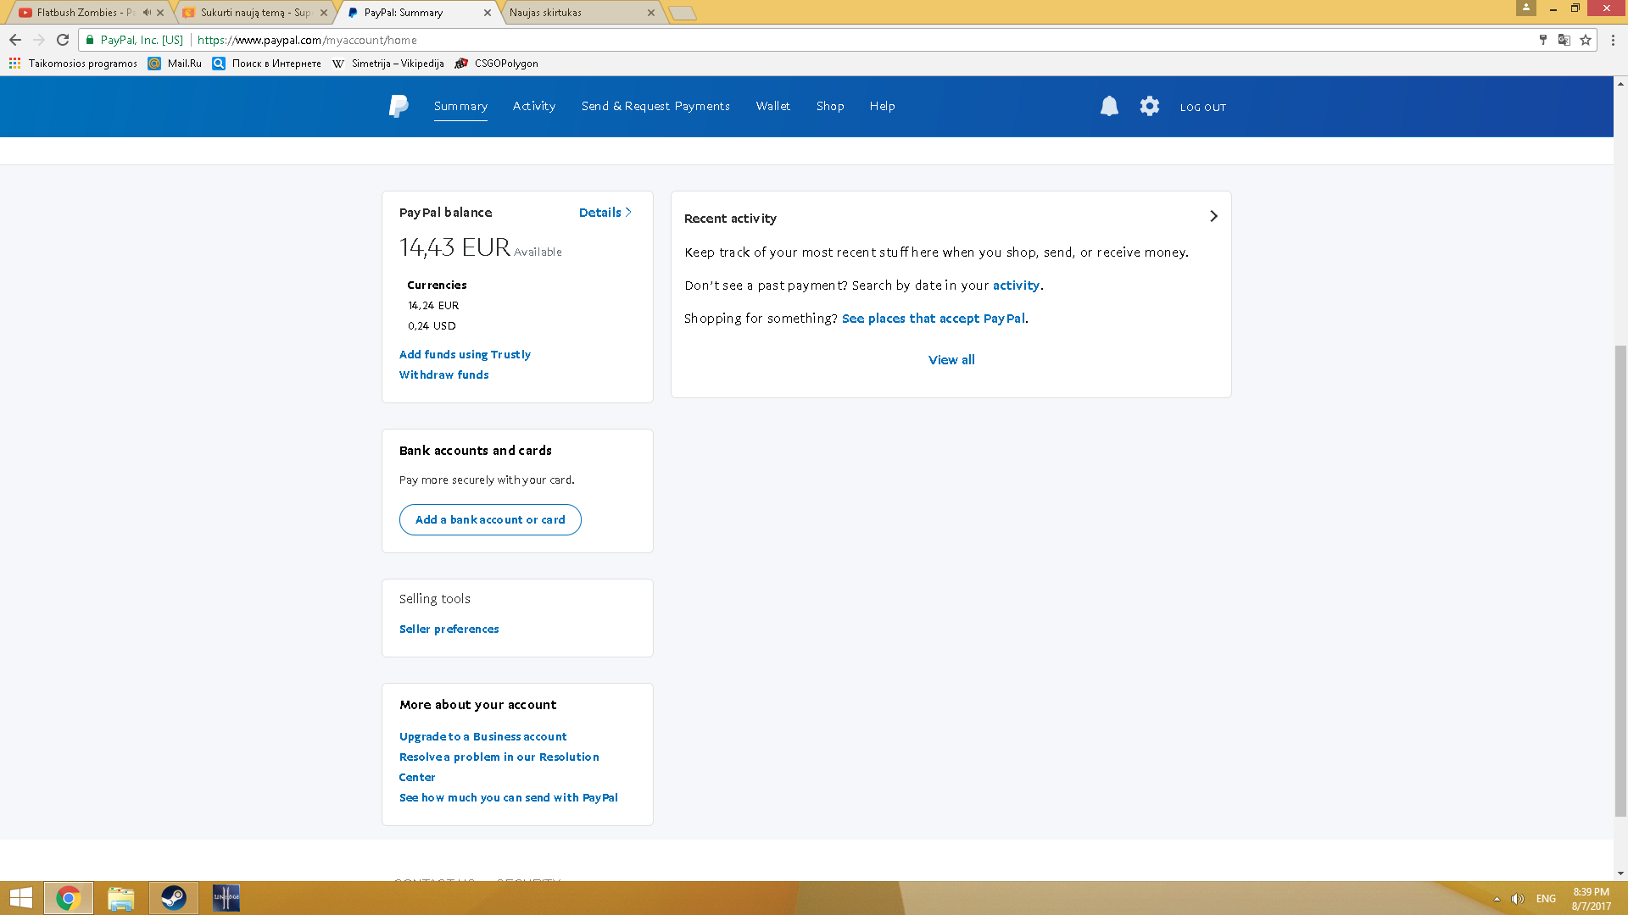Open the Activity tab
The image size is (1628, 915).
click(x=534, y=106)
